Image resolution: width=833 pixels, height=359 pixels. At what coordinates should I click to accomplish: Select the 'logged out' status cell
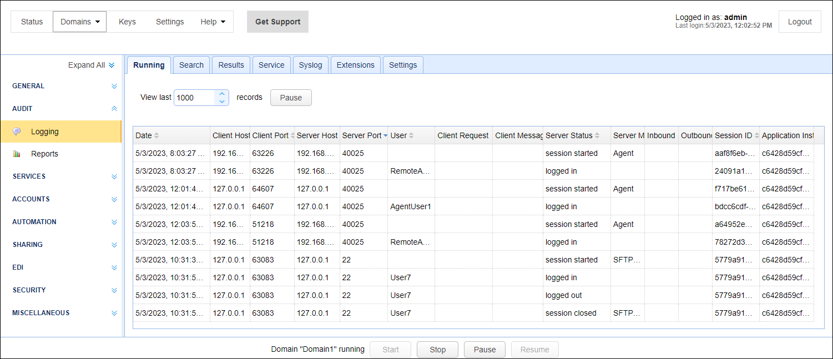pyautogui.click(x=576, y=295)
